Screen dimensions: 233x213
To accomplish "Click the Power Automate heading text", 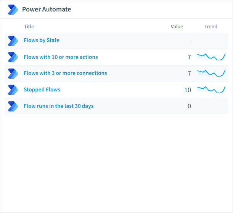I will pos(47,9).
